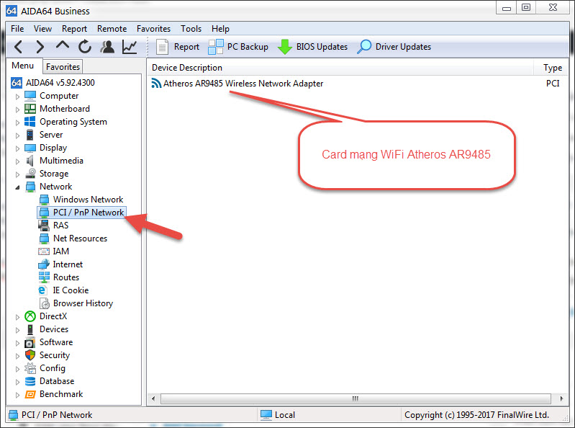This screenshot has width=575, height=428.
Task: Expand the Server node arrow
Action: tap(17, 135)
